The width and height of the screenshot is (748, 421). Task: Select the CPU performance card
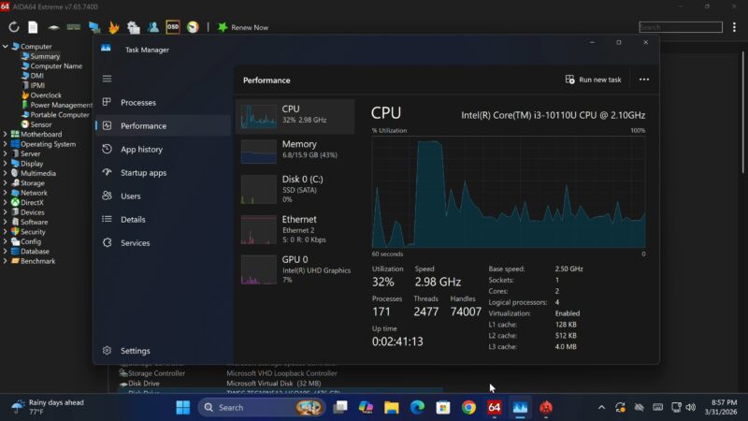point(295,116)
